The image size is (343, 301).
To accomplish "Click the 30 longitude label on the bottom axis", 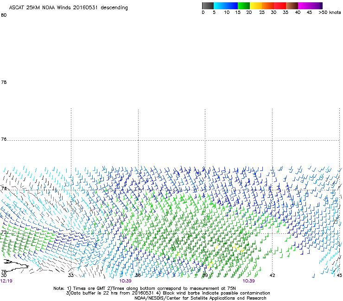I will (x=4, y=276).
